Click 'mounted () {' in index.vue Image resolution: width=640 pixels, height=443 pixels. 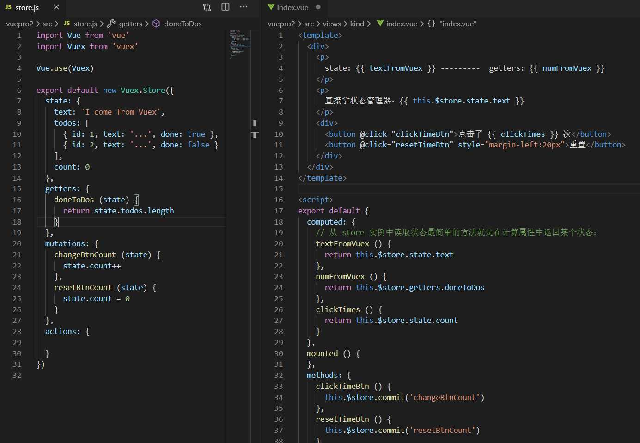[334, 353]
